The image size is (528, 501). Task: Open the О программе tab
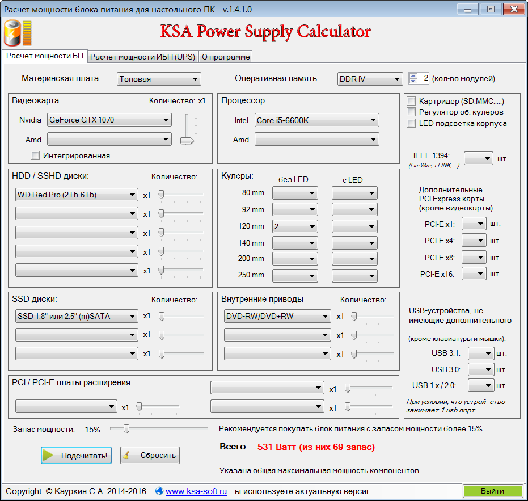tap(225, 57)
